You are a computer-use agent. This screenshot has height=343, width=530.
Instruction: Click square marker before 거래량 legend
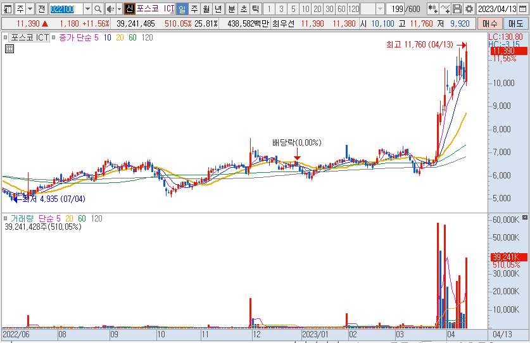[x=6, y=218]
